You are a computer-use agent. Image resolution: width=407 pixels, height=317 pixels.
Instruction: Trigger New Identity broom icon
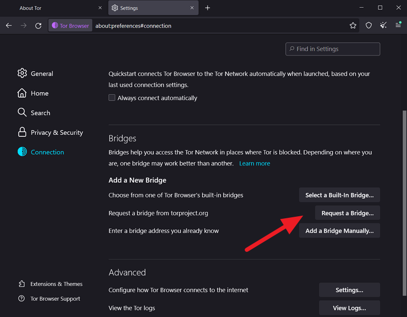[383, 25]
